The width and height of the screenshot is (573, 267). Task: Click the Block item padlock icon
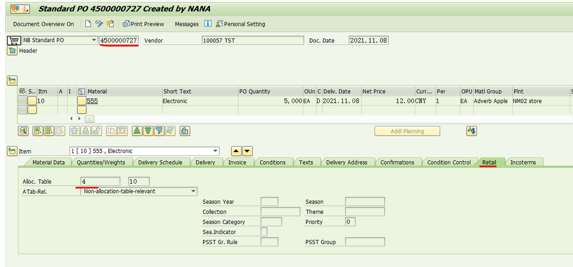pyautogui.click(x=85, y=131)
